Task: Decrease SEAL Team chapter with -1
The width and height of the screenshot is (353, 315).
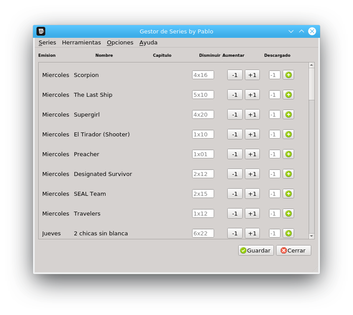Action: pos(235,194)
